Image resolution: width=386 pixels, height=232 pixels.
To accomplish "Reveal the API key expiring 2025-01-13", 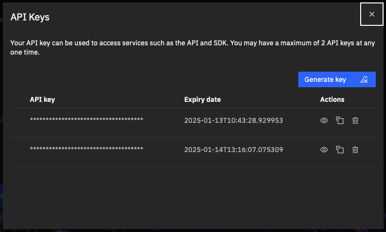I will pos(324,120).
